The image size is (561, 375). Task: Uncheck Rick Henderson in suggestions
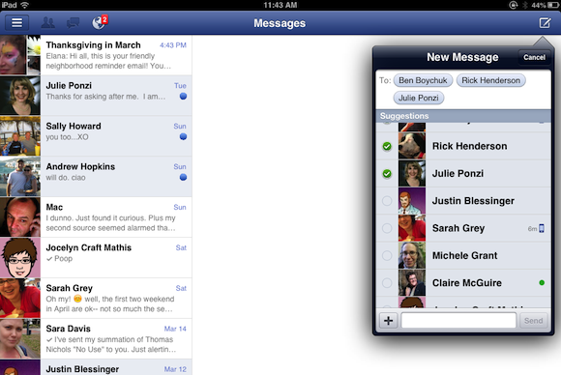click(x=387, y=146)
